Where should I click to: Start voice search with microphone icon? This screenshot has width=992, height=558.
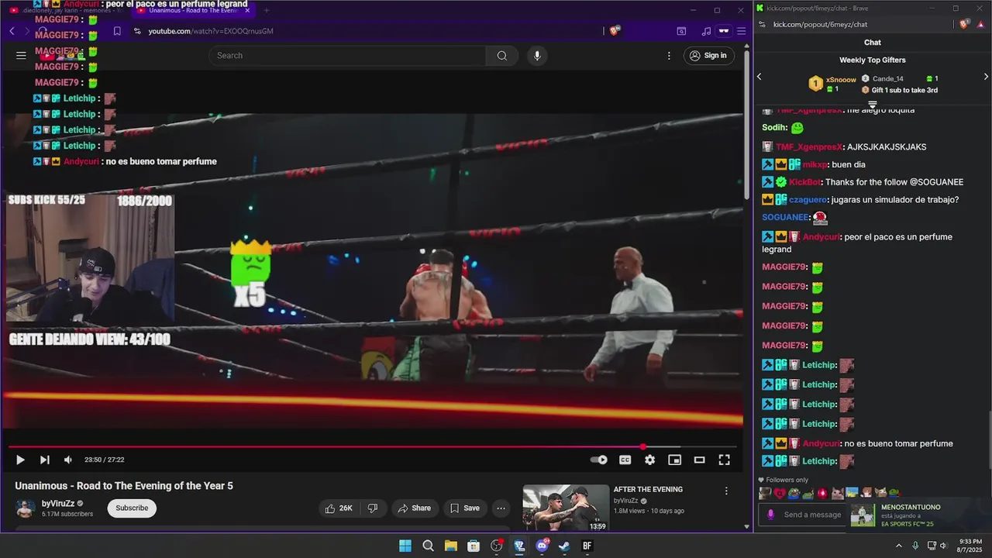[536, 56]
